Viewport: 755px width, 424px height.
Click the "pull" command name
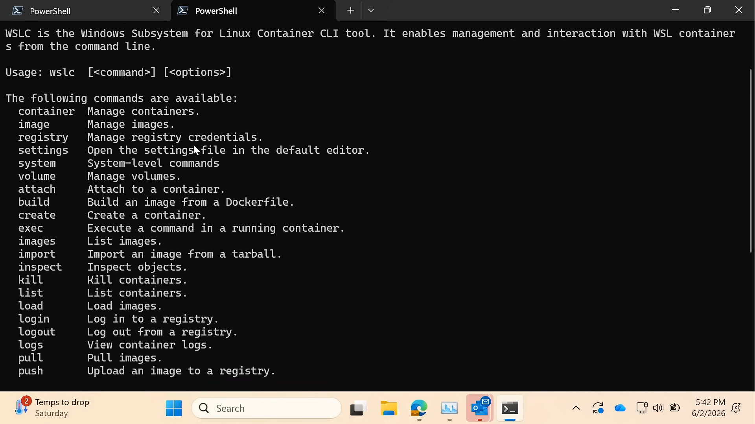tap(31, 358)
